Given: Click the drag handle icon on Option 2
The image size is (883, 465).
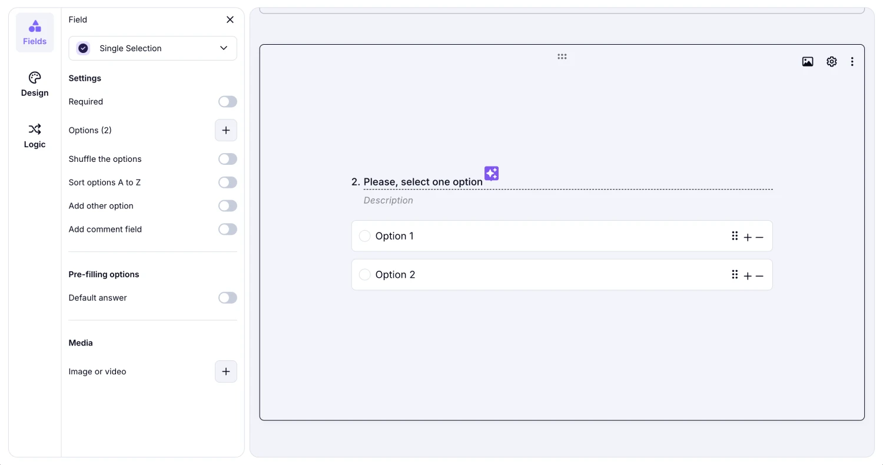Looking at the screenshot, I should point(735,274).
